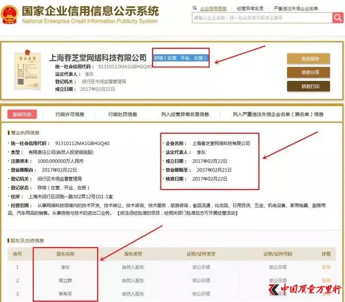Switch to the 行政处罚信息 tab
This screenshot has height=302, width=345.
coord(122,114)
